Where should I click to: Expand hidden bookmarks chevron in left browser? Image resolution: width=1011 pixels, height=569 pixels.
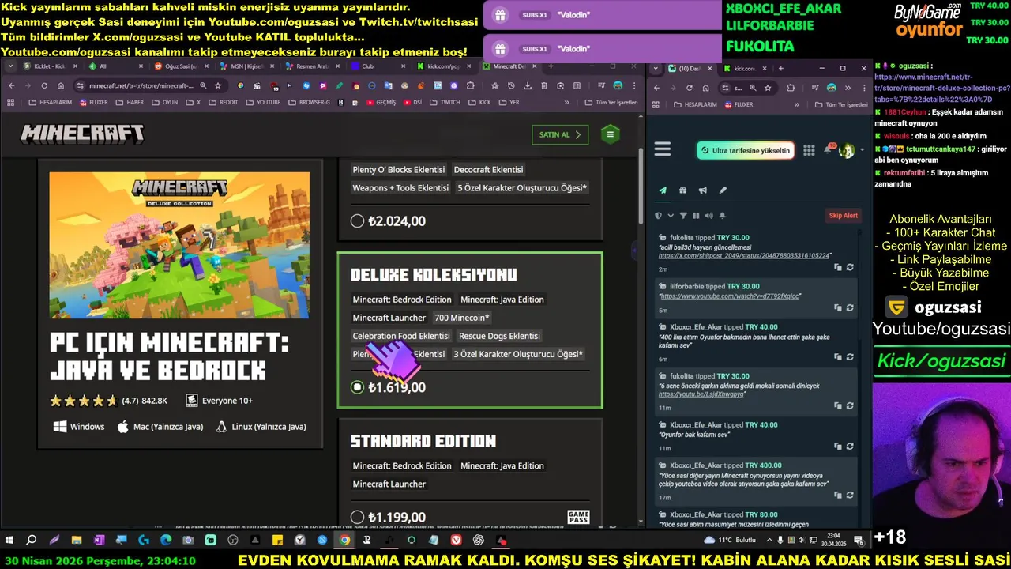point(566,102)
